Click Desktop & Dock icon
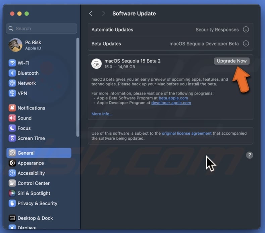Viewport: 265px width, 233px height. click(x=12, y=218)
